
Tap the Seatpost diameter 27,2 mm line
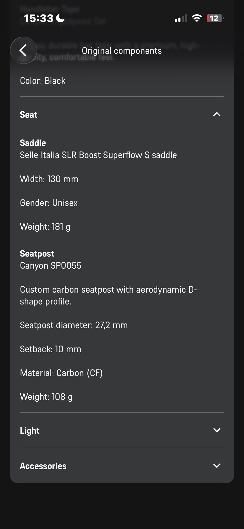[x=74, y=325]
